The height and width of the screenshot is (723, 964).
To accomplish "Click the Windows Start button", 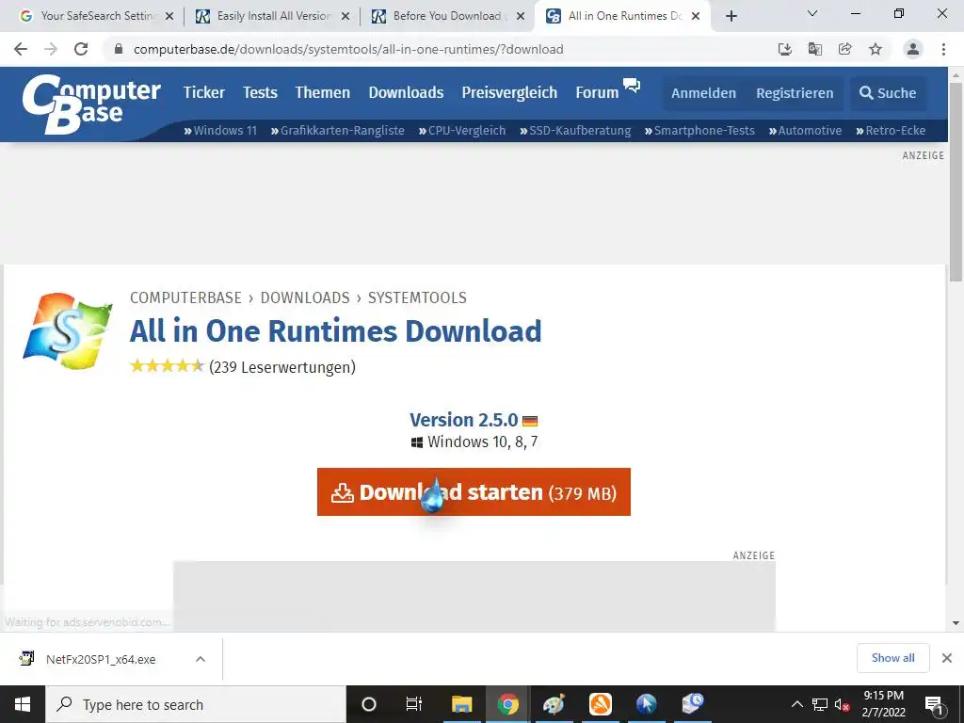I will click(x=23, y=704).
